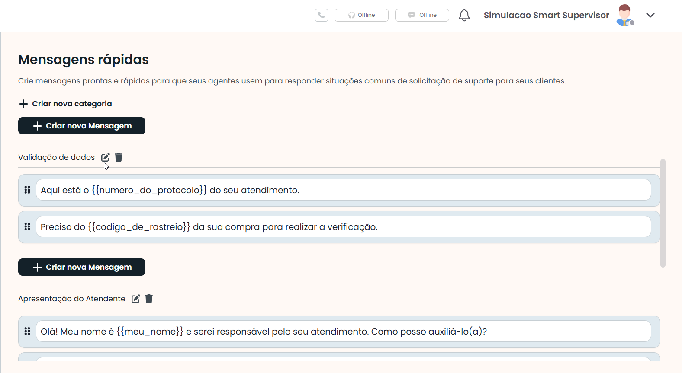Image resolution: width=682 pixels, height=373 pixels.
Task: Delete the Validação de dados category
Action: click(x=119, y=157)
